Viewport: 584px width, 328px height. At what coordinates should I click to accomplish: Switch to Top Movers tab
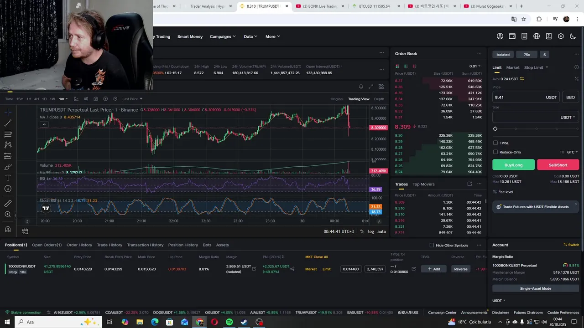pos(423,184)
